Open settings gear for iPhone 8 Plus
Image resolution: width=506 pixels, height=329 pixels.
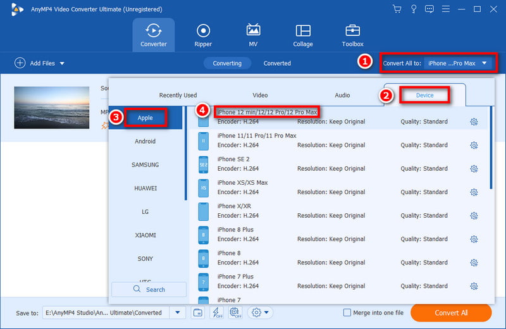pyautogui.click(x=474, y=239)
